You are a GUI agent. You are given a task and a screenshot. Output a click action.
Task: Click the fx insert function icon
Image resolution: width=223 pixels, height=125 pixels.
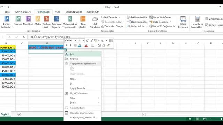tap(24, 37)
